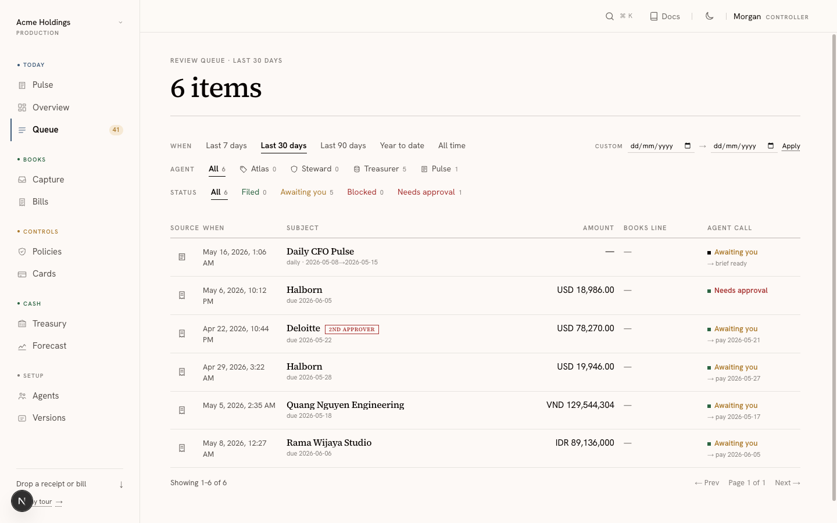Viewport: 837px width, 523px height.
Task: Select the Last 30 days filter
Action: [284, 146]
